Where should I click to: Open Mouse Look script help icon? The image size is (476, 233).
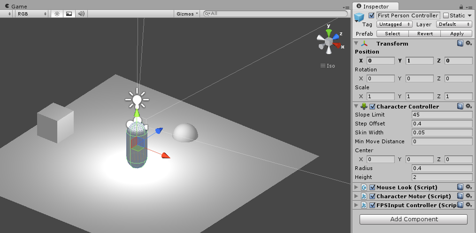tap(461, 187)
